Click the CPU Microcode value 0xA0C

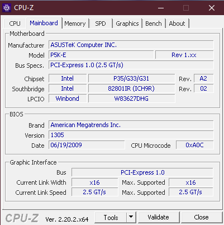[x=195, y=145]
